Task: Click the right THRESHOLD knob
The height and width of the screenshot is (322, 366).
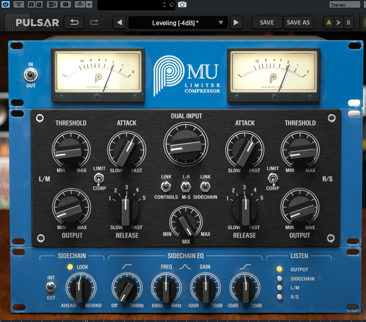Action: [300, 150]
